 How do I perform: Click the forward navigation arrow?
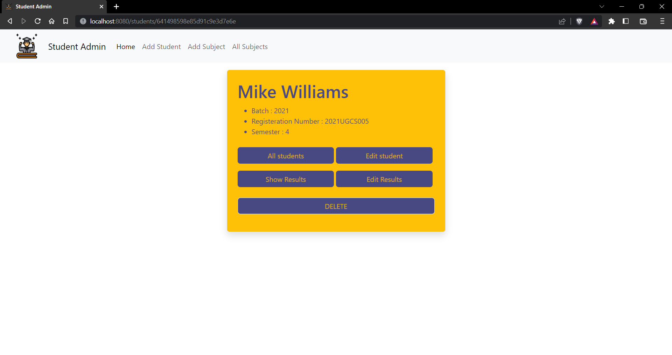point(23,21)
